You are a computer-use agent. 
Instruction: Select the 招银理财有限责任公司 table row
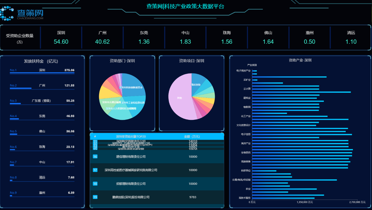tap(157, 184)
